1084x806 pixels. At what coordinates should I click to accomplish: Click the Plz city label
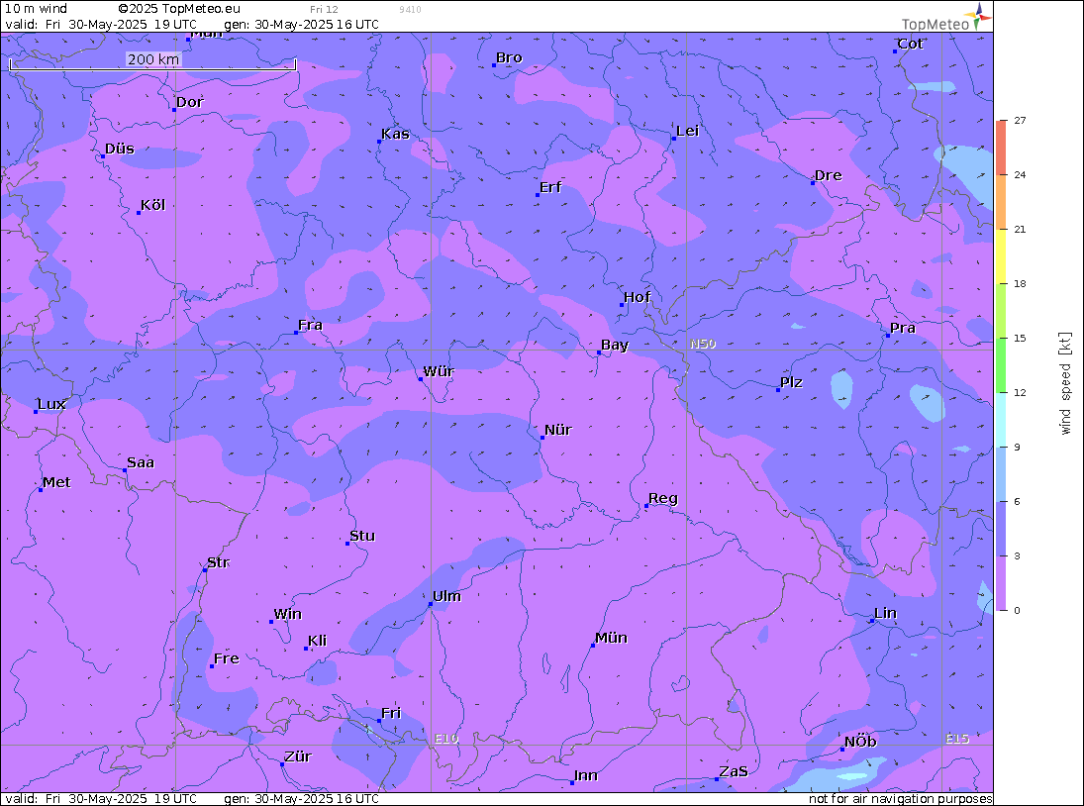point(792,382)
